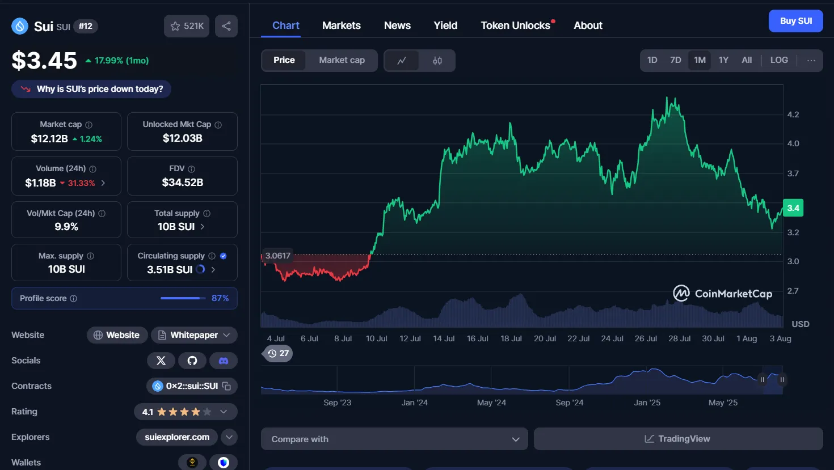Click the share icon button
This screenshot has width=834, height=470.
point(226,26)
